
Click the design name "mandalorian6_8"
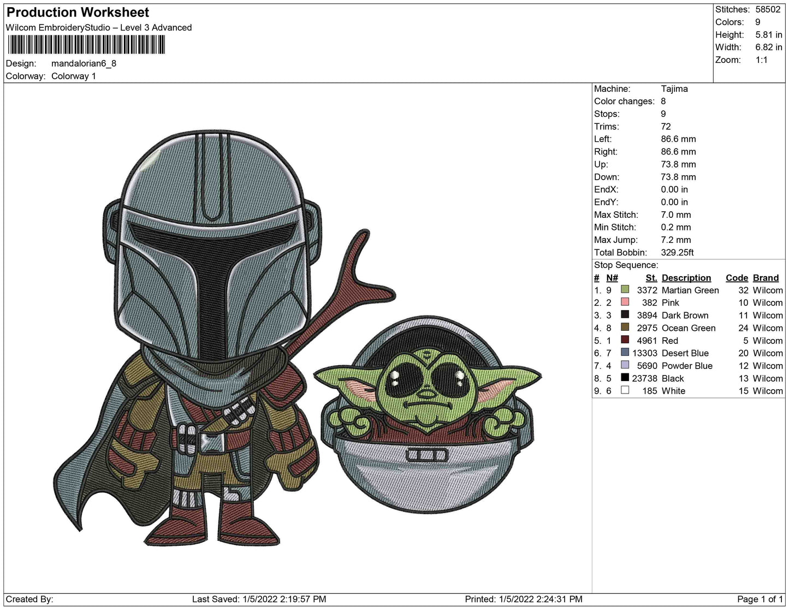[x=84, y=63]
